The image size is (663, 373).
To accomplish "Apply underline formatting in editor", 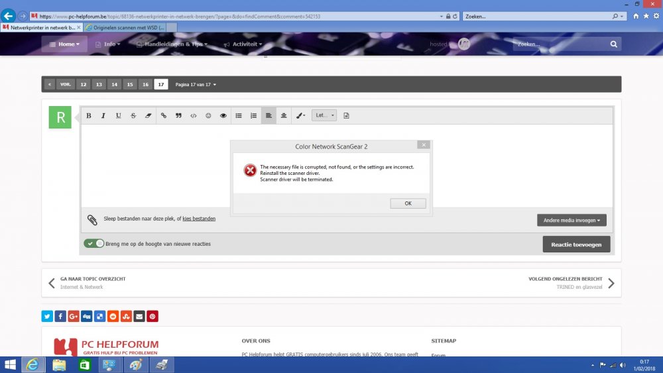I will tap(119, 116).
